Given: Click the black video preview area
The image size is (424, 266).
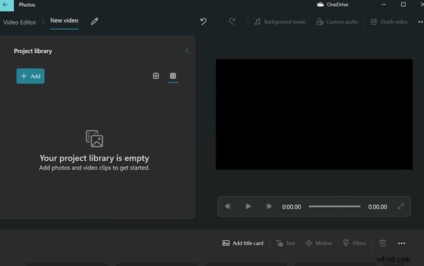Looking at the screenshot, I should tap(314, 114).
